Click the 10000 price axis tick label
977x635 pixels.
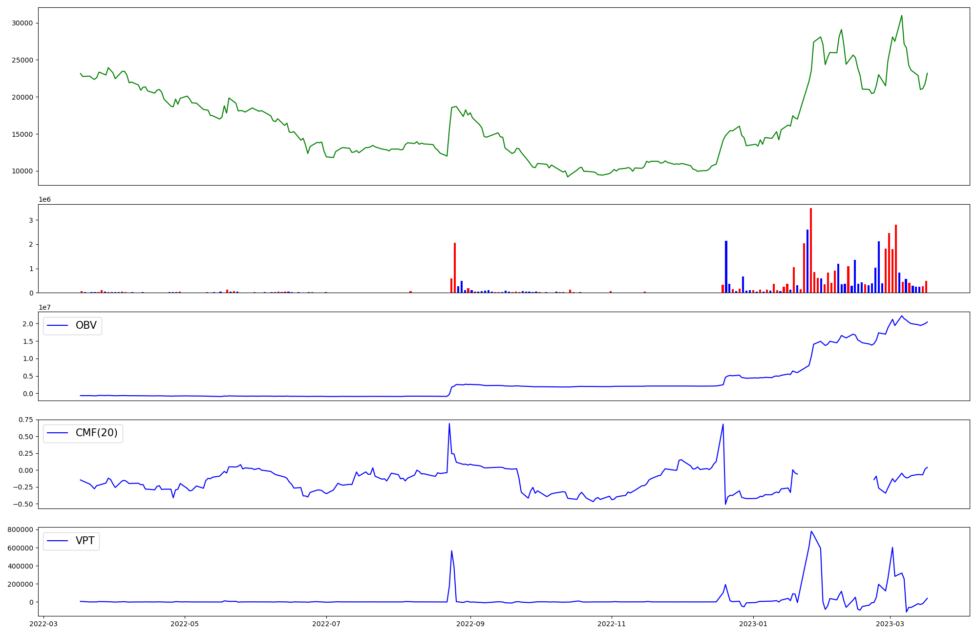pos(22,171)
